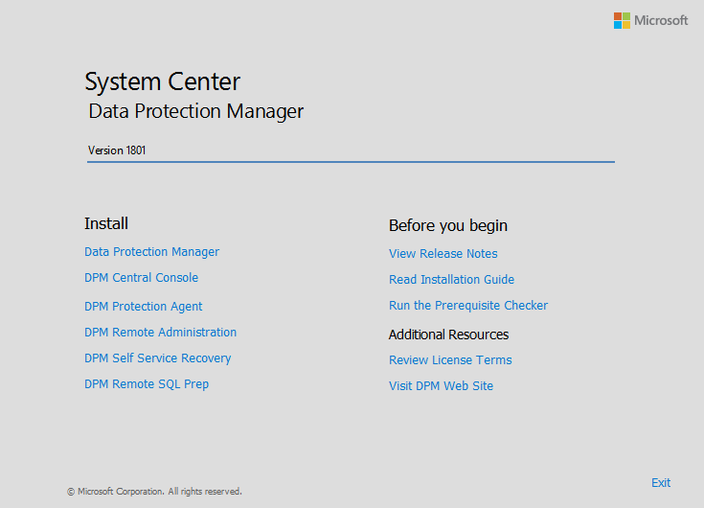Open the Data Protection Manager install link

point(151,252)
